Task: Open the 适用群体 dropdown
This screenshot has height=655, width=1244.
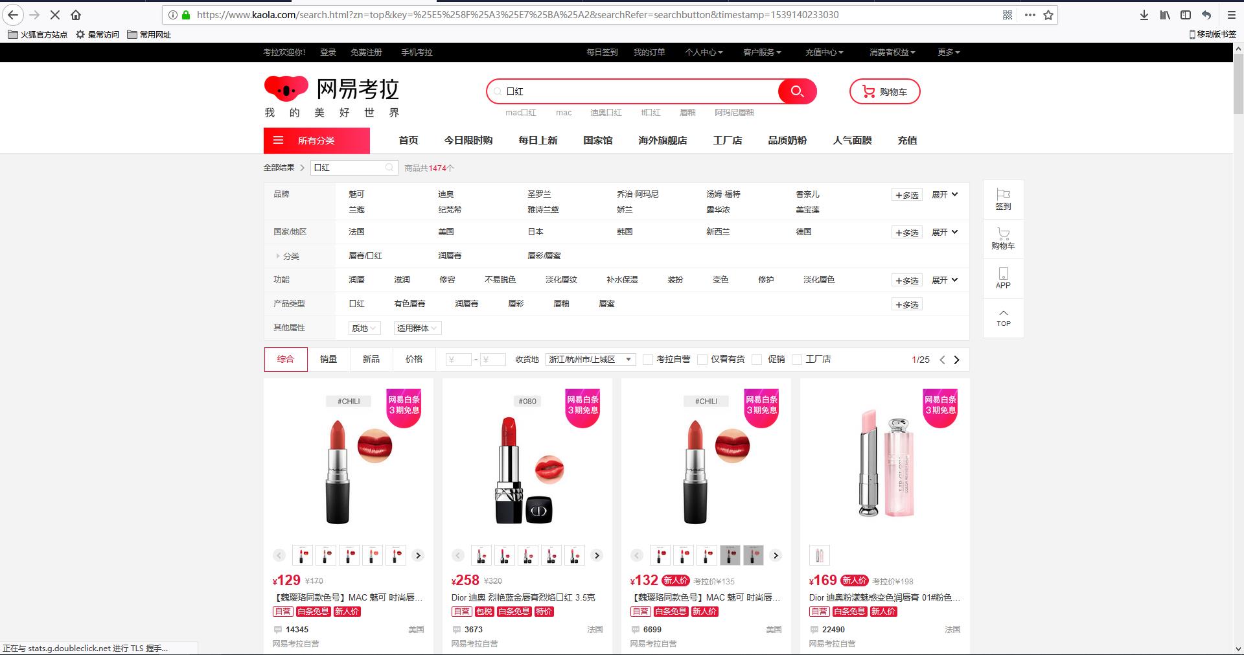Action: 417,328
